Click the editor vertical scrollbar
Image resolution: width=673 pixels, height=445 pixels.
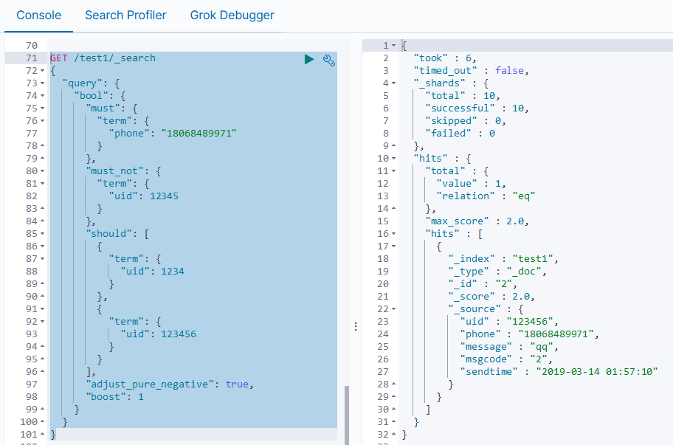click(x=347, y=415)
